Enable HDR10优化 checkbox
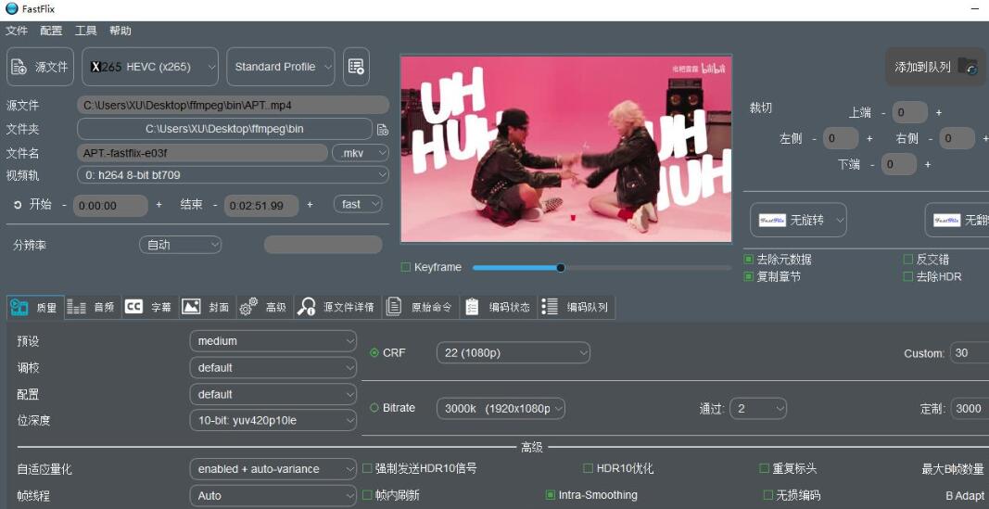This screenshot has width=989, height=509. [x=588, y=468]
